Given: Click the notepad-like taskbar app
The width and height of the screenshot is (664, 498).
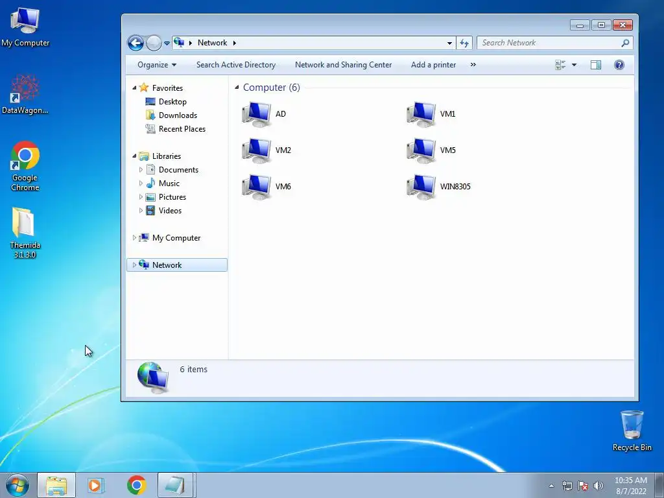Looking at the screenshot, I should point(175,485).
